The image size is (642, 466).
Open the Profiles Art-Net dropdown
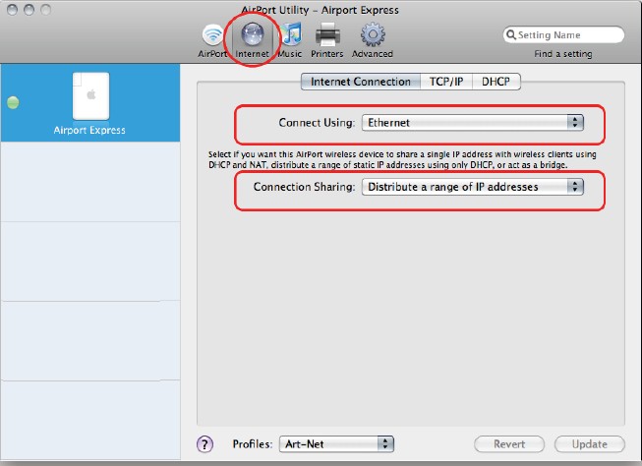pos(336,444)
